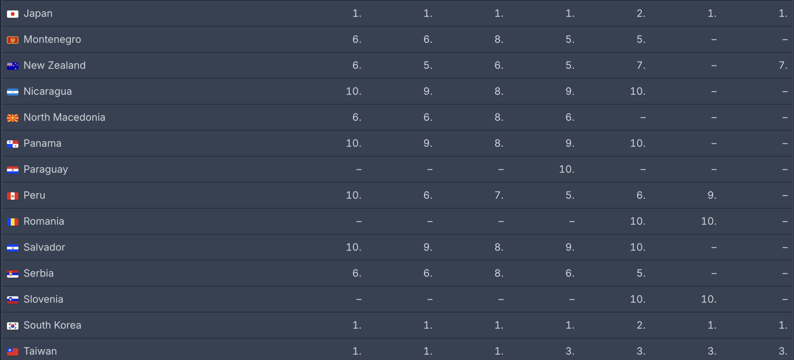The height and width of the screenshot is (360, 794).
Task: Click New Zealand's last column 7. value
Action: [x=783, y=65]
